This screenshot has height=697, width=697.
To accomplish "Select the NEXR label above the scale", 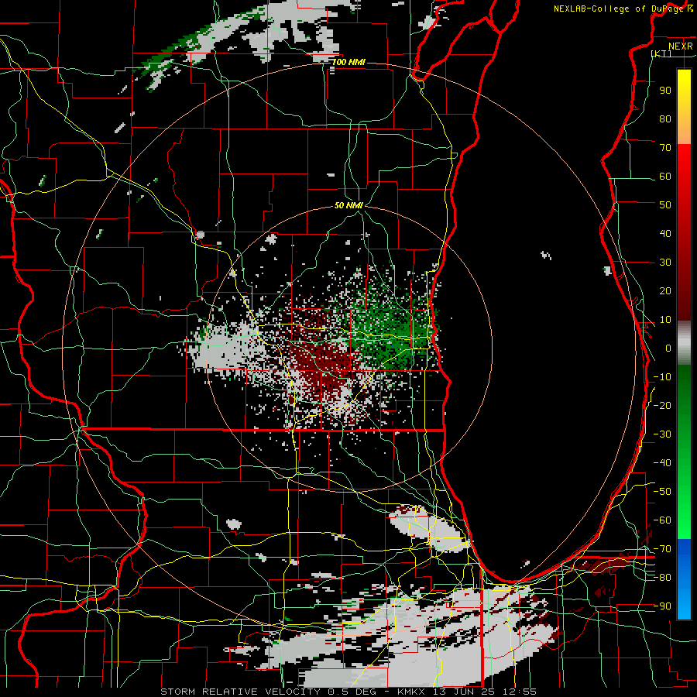I will tap(680, 46).
